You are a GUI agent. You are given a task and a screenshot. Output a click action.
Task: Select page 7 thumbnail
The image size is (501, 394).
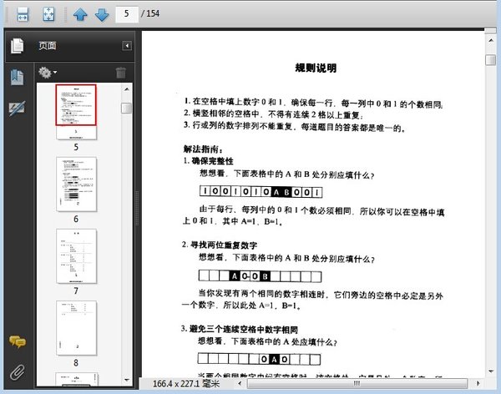click(x=76, y=256)
